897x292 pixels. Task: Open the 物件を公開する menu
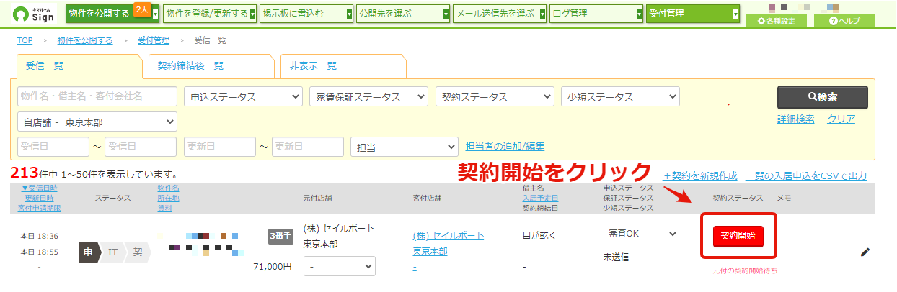[112, 13]
